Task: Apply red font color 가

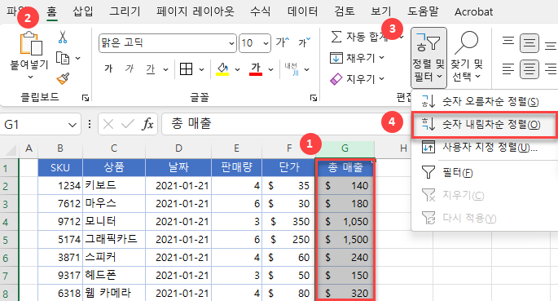Action: (x=256, y=69)
